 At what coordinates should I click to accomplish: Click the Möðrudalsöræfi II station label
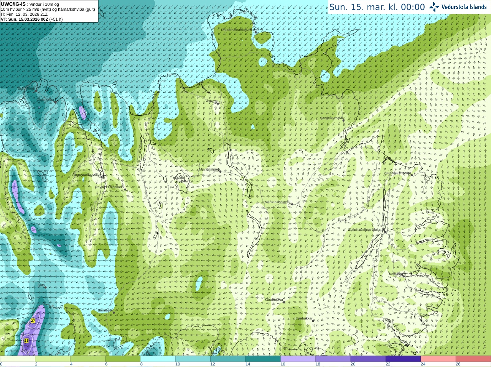[278, 202]
